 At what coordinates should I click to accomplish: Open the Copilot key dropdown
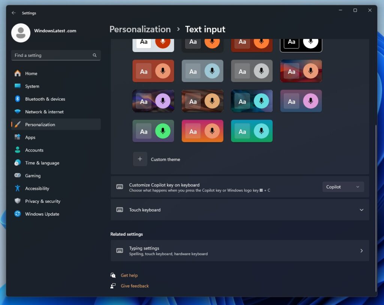[x=343, y=187]
